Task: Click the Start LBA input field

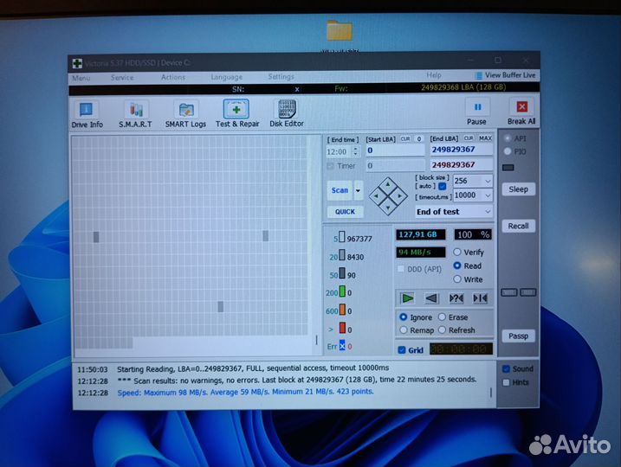Action: pos(395,150)
